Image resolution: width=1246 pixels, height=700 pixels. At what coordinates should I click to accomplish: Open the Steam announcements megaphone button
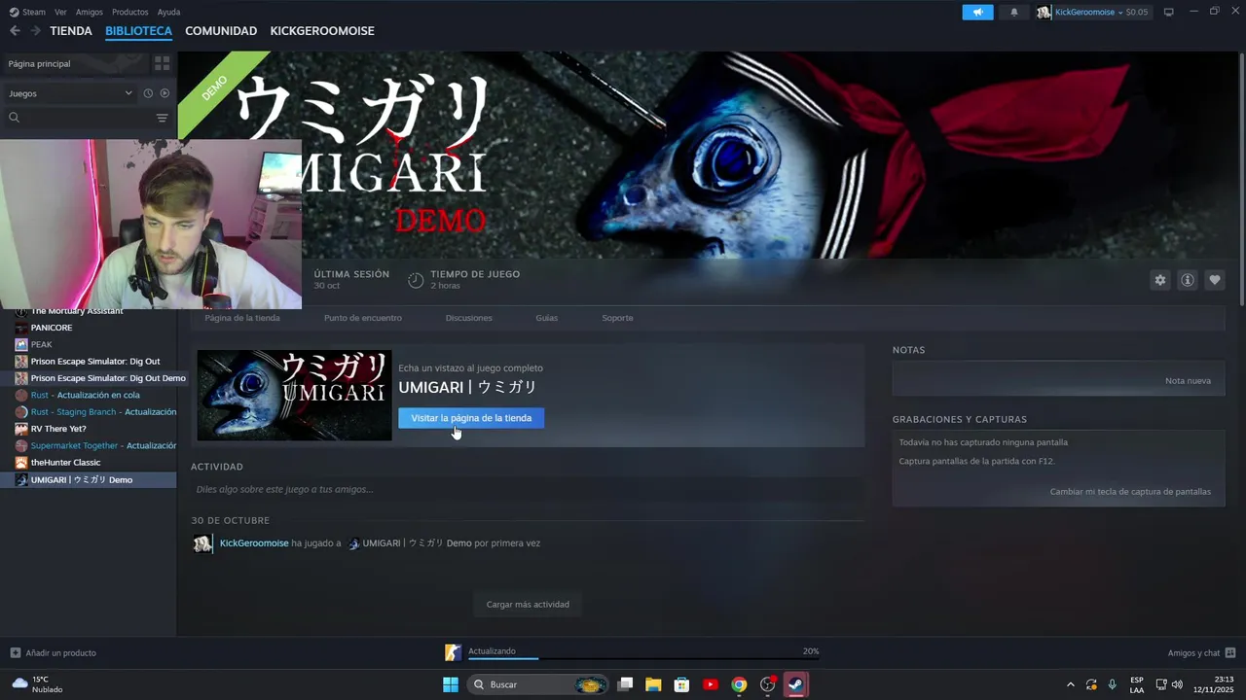click(977, 12)
